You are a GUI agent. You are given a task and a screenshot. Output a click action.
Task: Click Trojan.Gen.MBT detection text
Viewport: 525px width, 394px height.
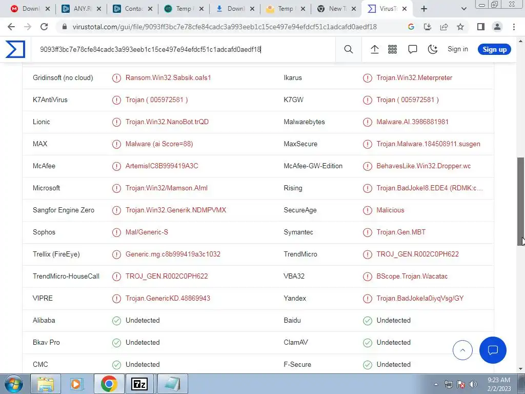pyautogui.click(x=401, y=232)
